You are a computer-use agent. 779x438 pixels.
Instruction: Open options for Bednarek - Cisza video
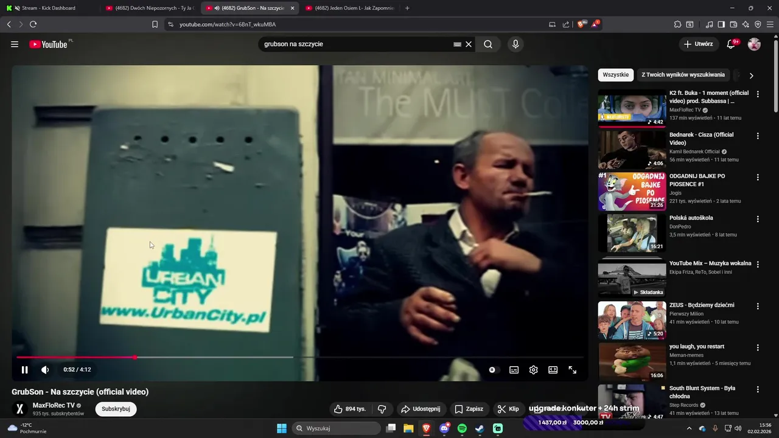click(x=758, y=136)
